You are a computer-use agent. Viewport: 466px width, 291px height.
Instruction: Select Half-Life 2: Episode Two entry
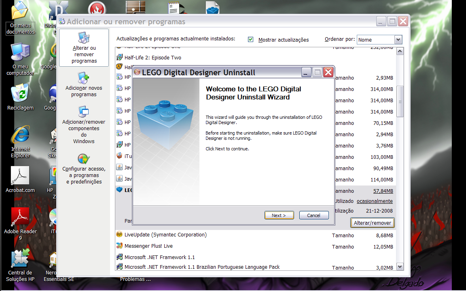click(x=153, y=58)
